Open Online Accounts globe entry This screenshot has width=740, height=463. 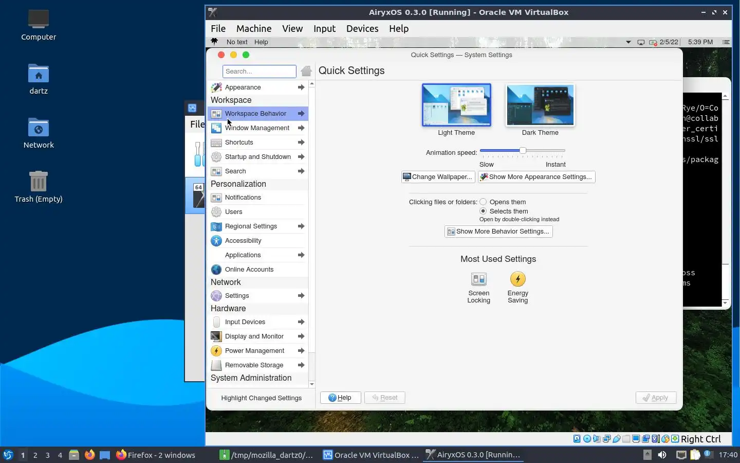pyautogui.click(x=257, y=270)
